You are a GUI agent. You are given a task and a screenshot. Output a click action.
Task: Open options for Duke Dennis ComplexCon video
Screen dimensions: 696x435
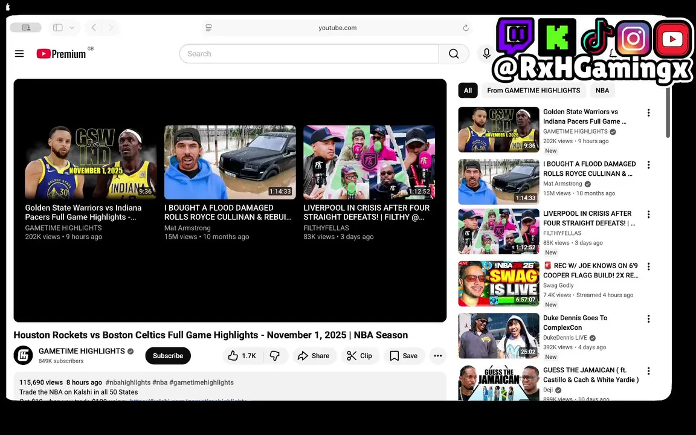(648, 319)
